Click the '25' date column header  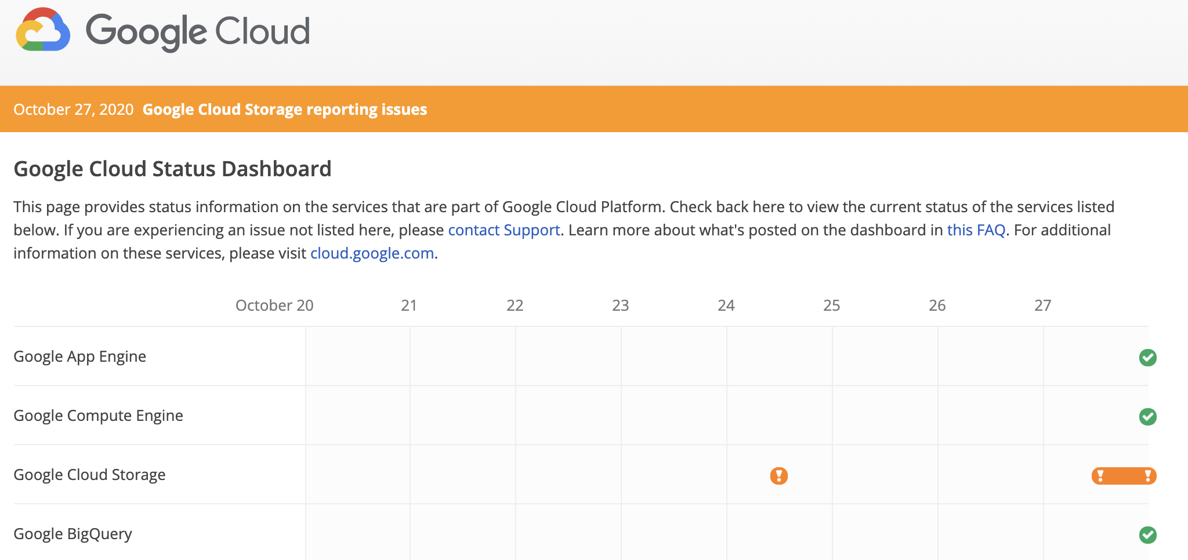click(x=831, y=306)
